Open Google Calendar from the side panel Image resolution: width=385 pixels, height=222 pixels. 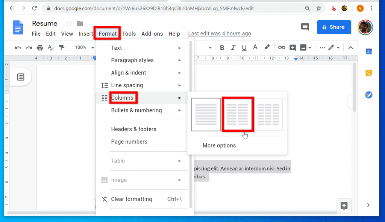click(368, 51)
